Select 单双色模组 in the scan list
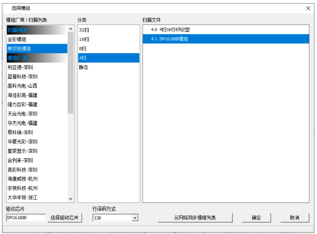 (19, 48)
